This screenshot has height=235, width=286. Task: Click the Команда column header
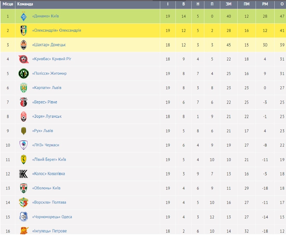point(25,4)
